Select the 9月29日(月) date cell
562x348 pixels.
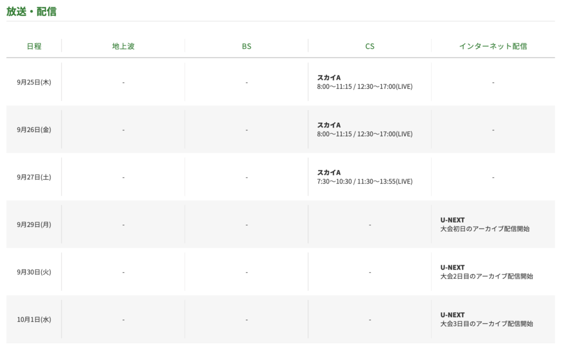tap(34, 225)
